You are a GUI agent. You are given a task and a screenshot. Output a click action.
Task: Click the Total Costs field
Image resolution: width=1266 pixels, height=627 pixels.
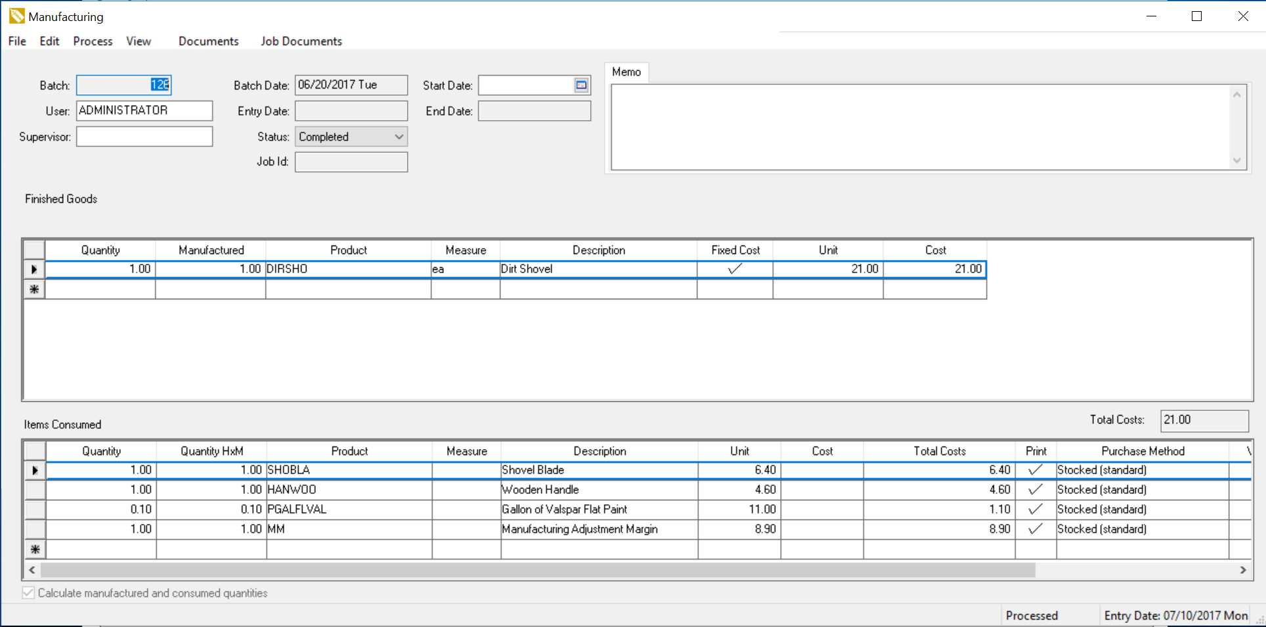coord(1204,420)
